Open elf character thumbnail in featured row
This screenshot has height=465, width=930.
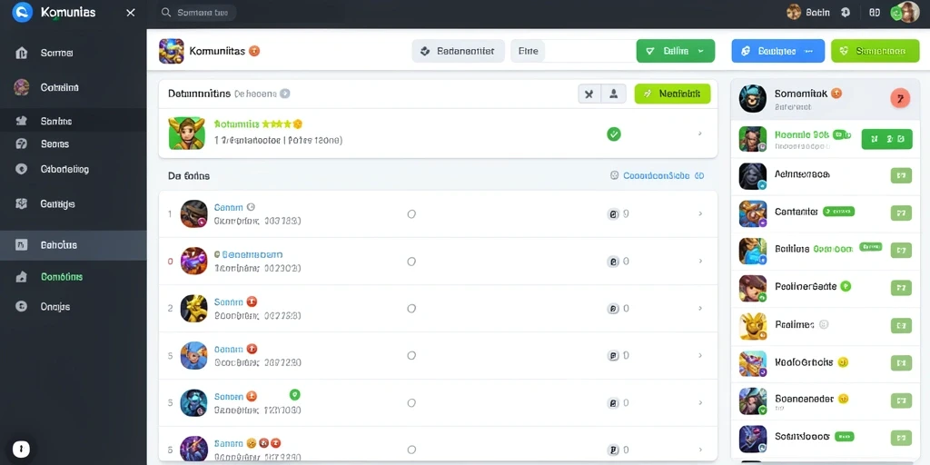(x=186, y=133)
